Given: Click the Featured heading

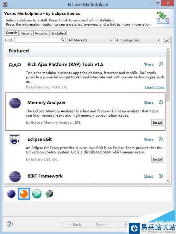Looking at the screenshot, I should 19,51.
